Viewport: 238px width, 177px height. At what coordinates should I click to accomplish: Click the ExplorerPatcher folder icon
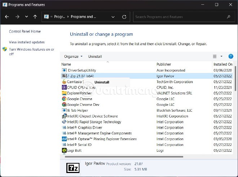(64, 93)
